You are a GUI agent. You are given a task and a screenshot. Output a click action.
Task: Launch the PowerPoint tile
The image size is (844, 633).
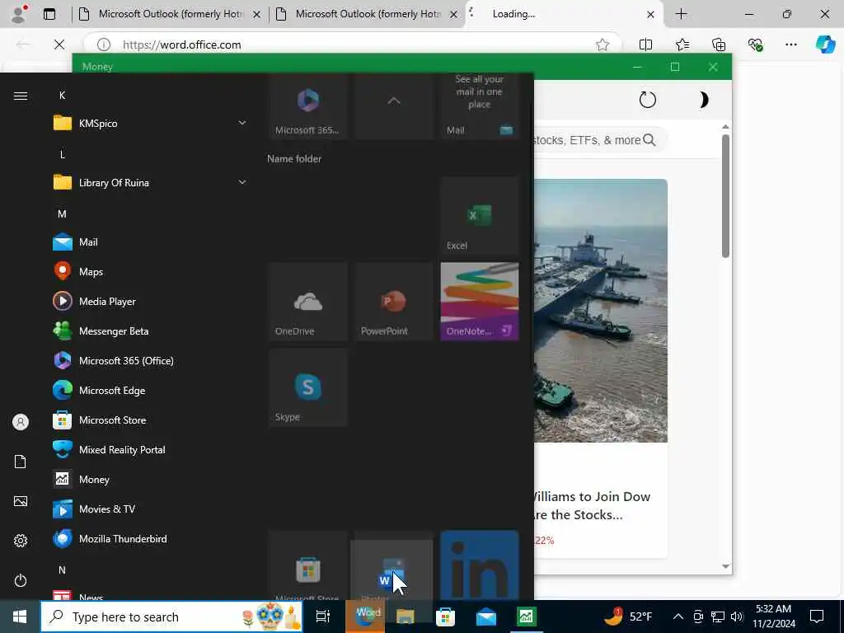click(394, 302)
